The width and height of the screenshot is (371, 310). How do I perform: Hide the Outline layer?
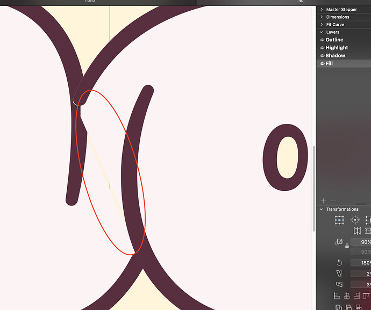pos(322,40)
